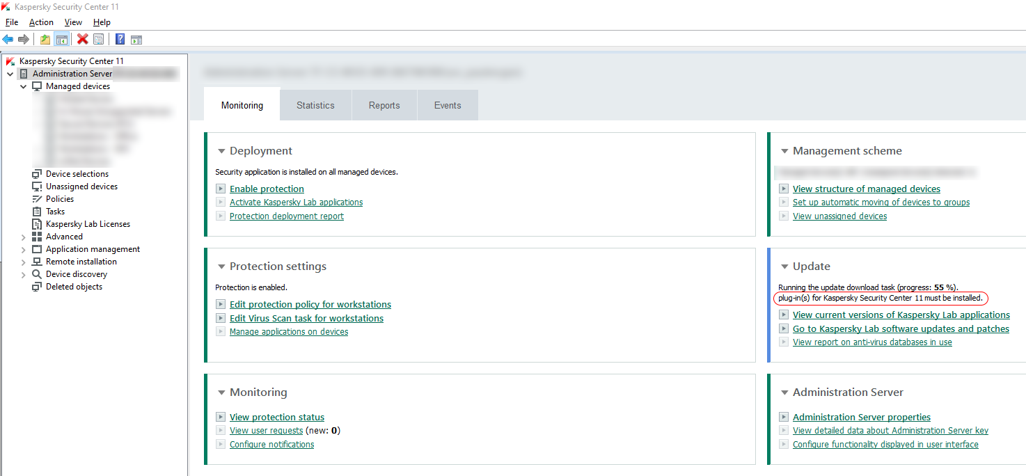Click the Device selections icon in tree
Viewport: 1026px width, 476px height.
37,174
